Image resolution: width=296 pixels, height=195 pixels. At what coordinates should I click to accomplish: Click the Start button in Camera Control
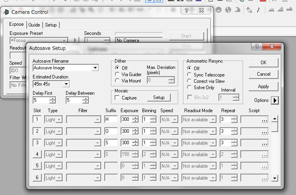click(x=186, y=36)
